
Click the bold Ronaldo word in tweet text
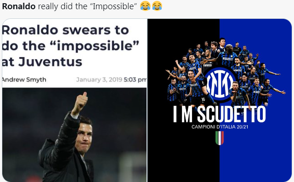(x=19, y=6)
